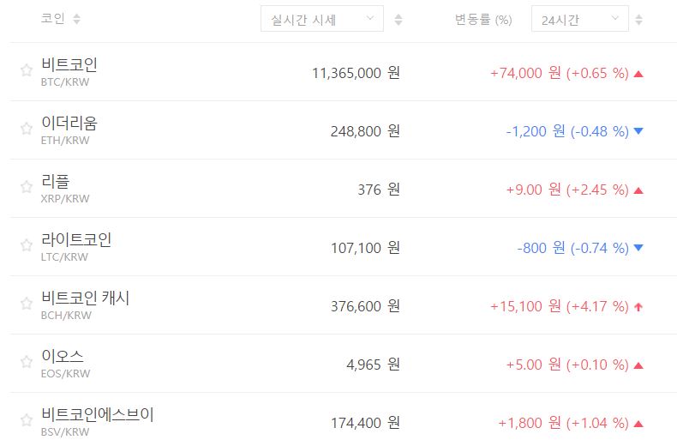Click 라이트코인 change value -800 원
The height and width of the screenshot is (446, 677).
coord(541,248)
